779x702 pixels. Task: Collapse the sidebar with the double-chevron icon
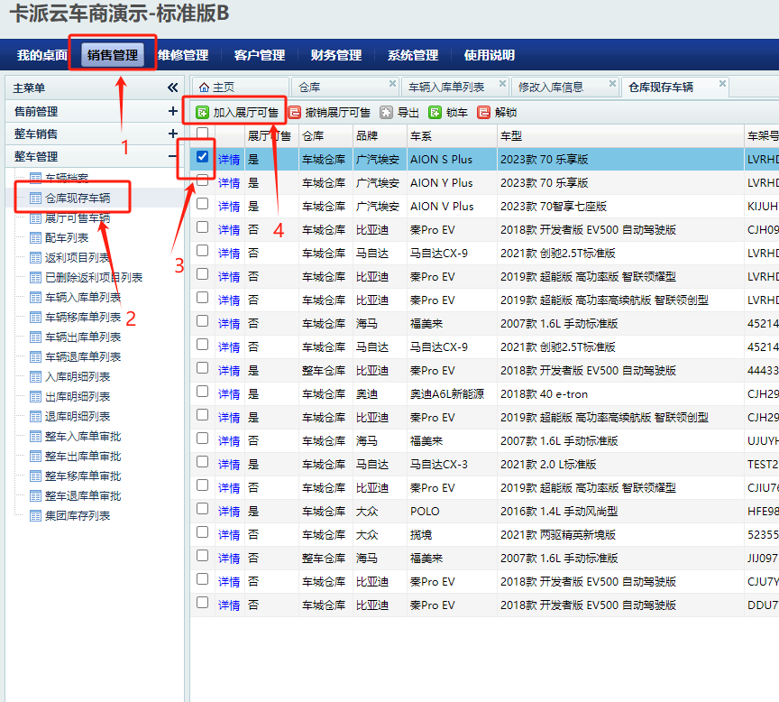pos(172,88)
